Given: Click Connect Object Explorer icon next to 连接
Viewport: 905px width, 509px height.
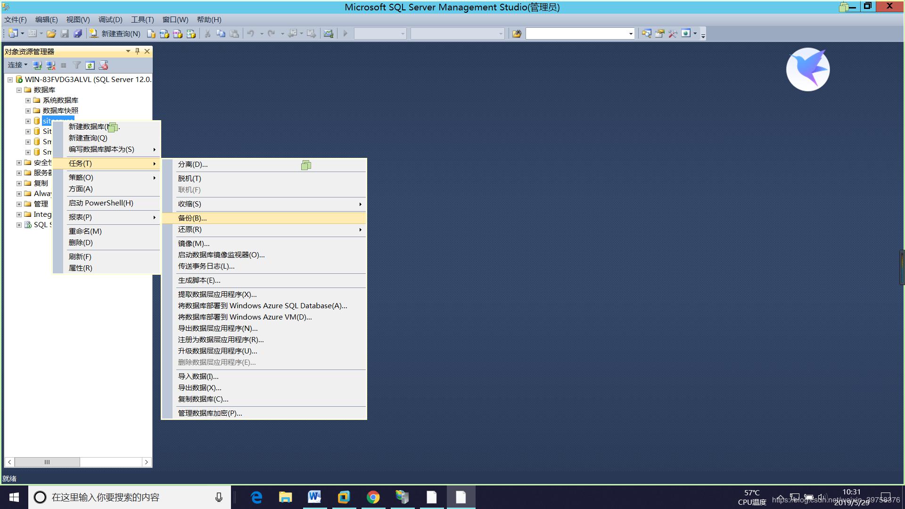Looking at the screenshot, I should tap(38, 65).
